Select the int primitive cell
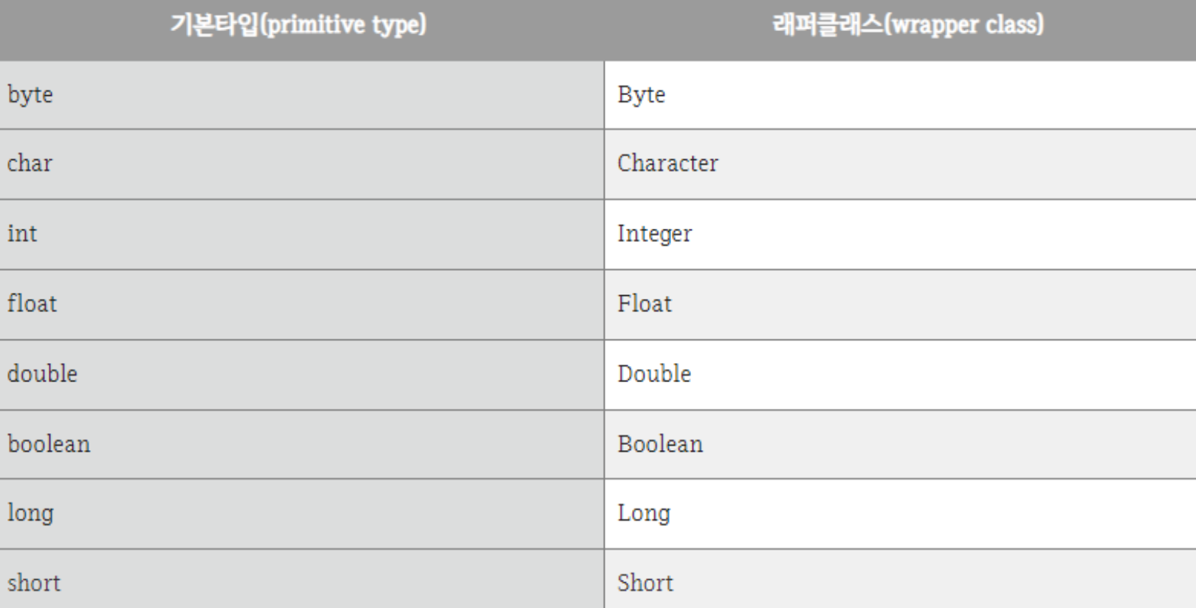This screenshot has width=1196, height=608. click(302, 235)
